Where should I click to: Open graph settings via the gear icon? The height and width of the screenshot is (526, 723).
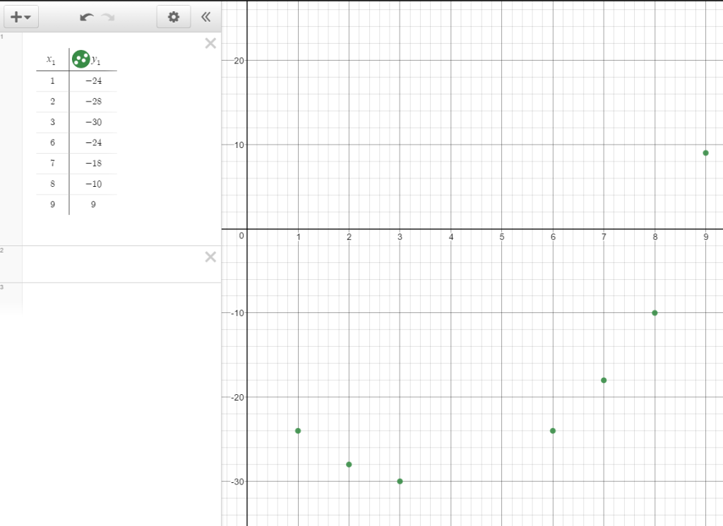pyautogui.click(x=173, y=16)
